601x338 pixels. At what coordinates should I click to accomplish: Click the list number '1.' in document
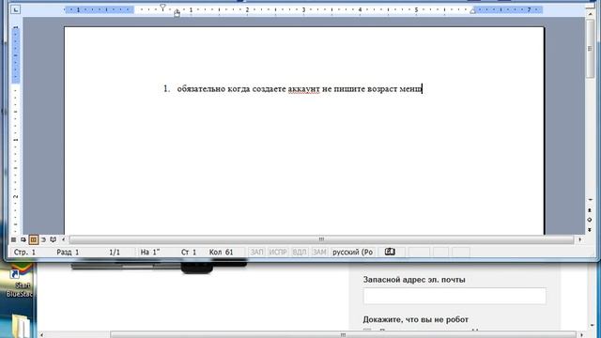click(x=166, y=89)
